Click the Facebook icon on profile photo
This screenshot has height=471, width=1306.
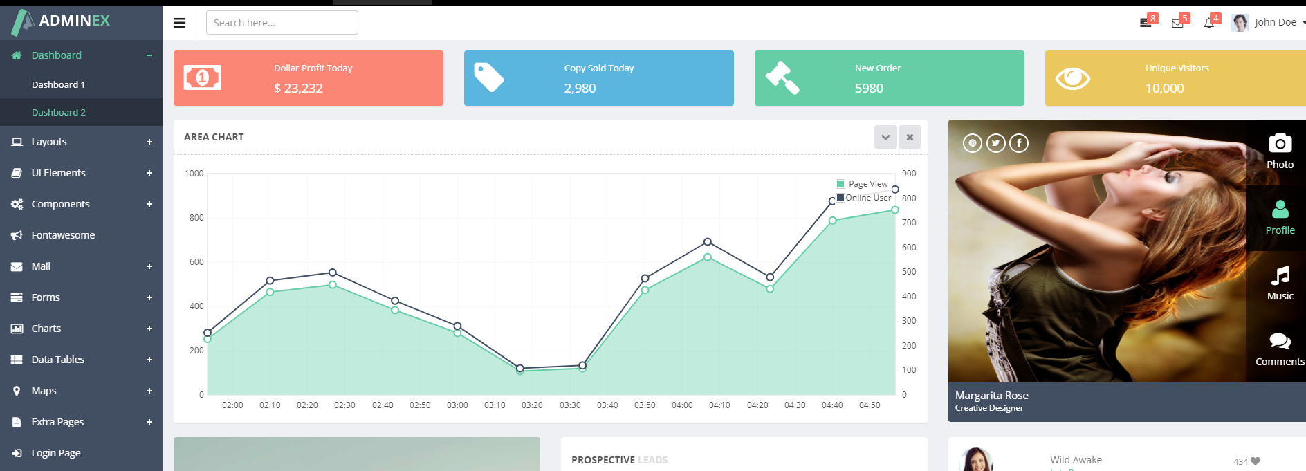pyautogui.click(x=1019, y=143)
